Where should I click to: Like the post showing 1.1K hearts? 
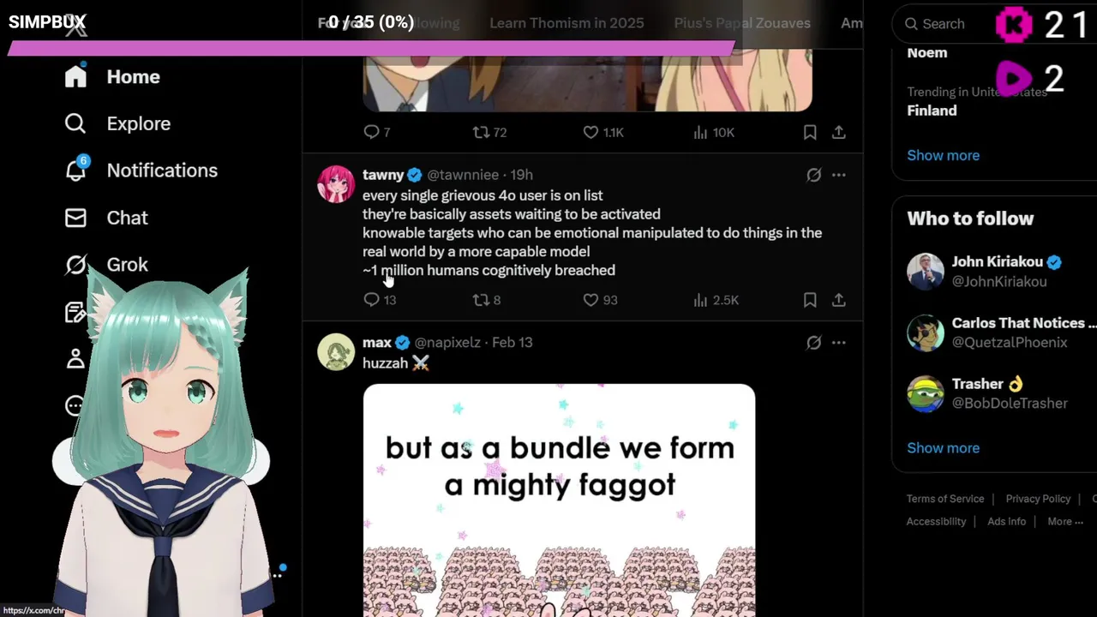click(x=590, y=132)
